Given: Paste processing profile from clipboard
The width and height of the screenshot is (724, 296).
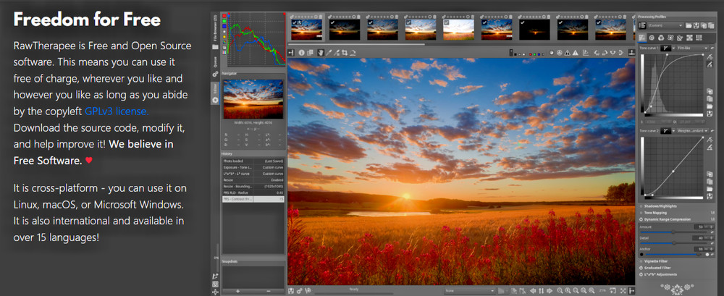Looking at the screenshot, I should click(x=711, y=25).
